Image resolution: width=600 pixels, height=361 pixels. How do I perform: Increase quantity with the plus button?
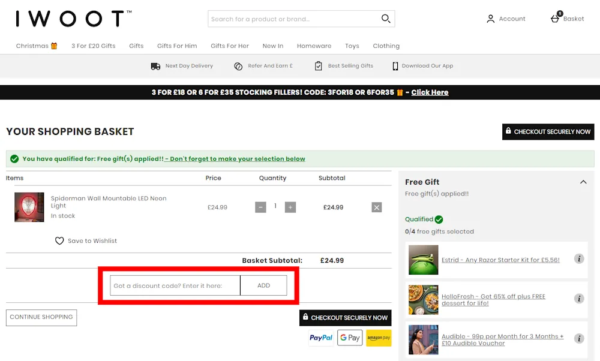290,207
